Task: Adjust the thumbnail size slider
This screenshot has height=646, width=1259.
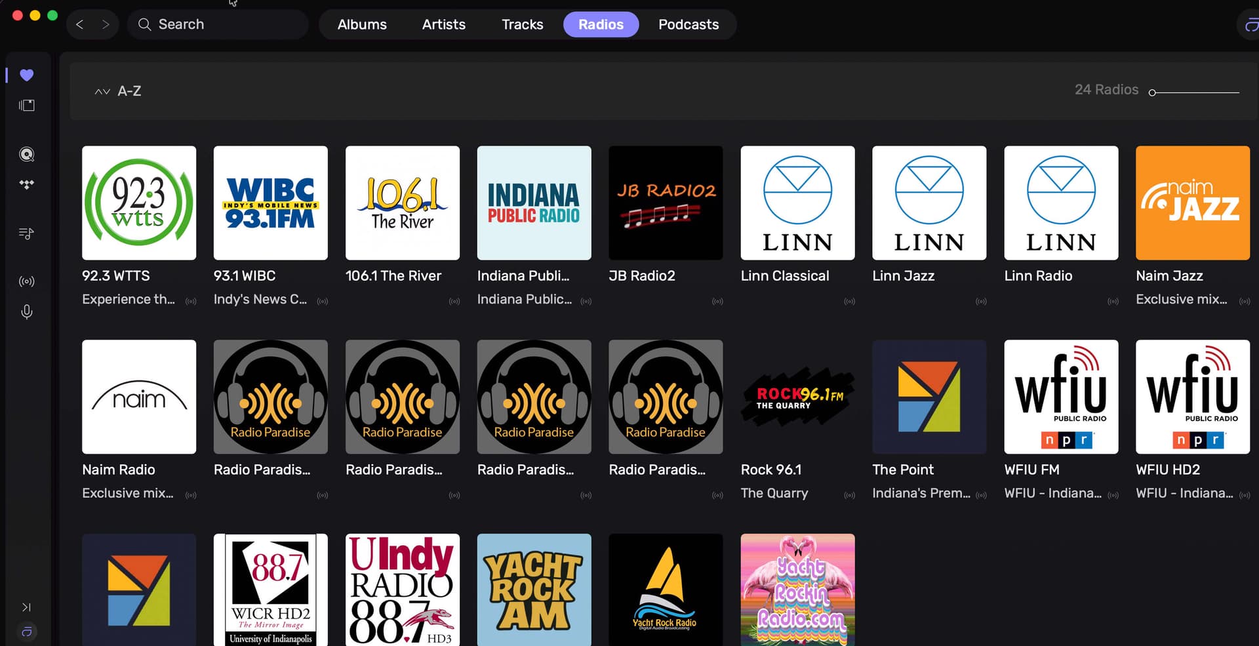Action: pos(1153,92)
